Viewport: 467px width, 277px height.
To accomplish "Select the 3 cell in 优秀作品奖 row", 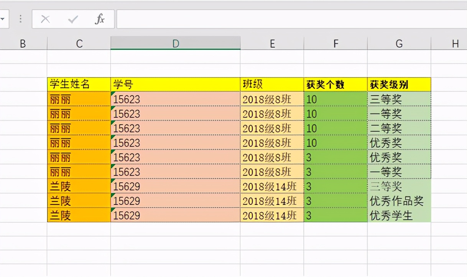I will (335, 201).
